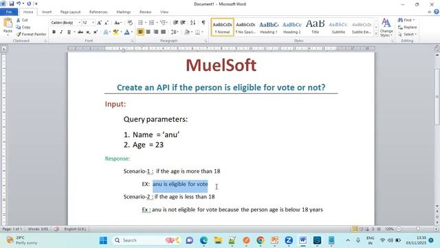The width and height of the screenshot is (440, 248).
Task: Show paragraph marks and hidden symbols
Action: click(203, 23)
